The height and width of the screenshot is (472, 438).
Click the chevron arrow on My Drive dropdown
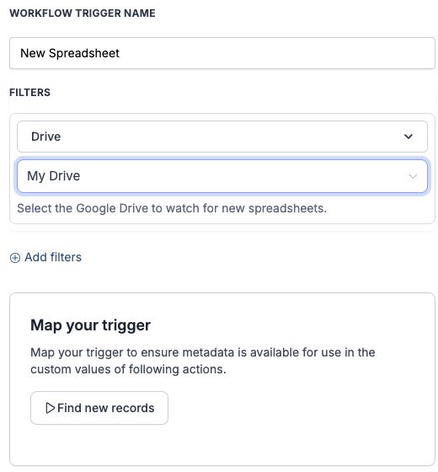click(x=413, y=176)
